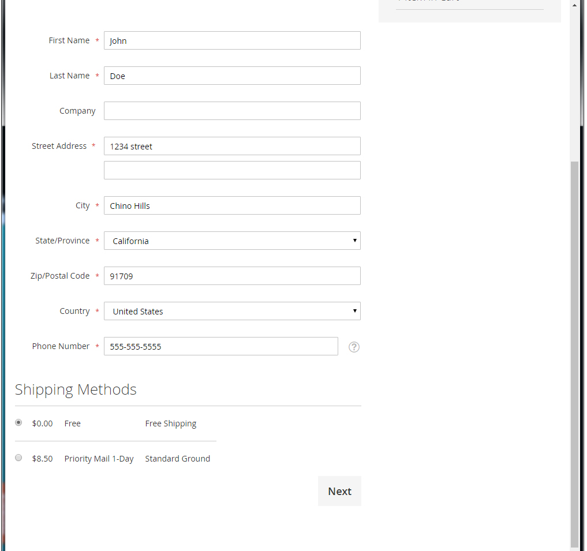Click the City field showing Chino Hills

click(231, 205)
